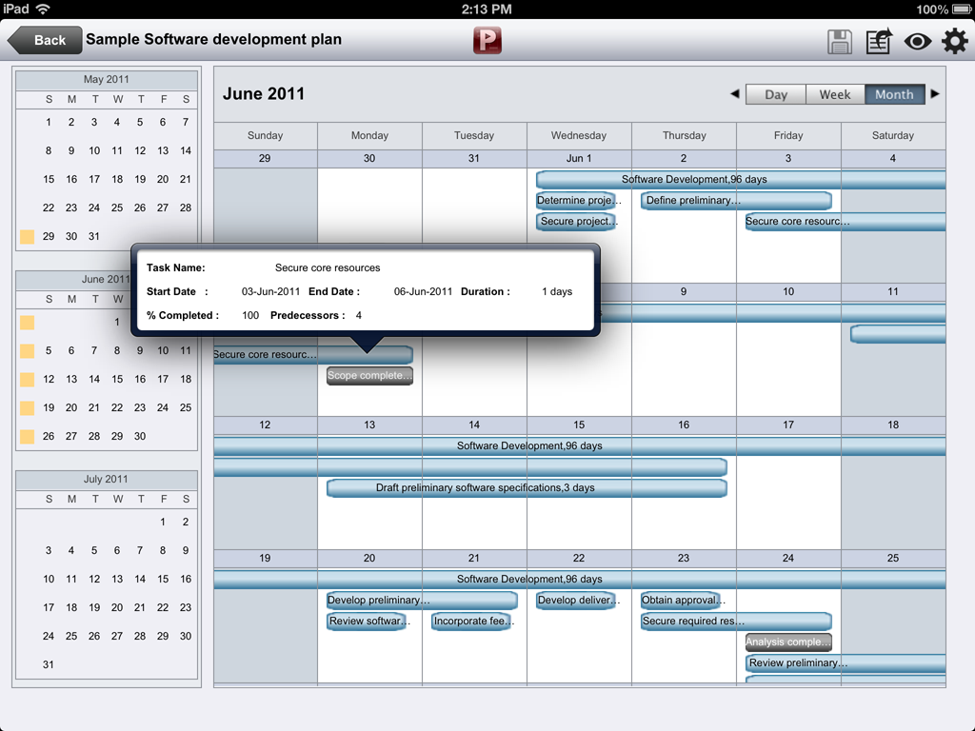
Task: Keep Month view selected
Action: coord(894,94)
